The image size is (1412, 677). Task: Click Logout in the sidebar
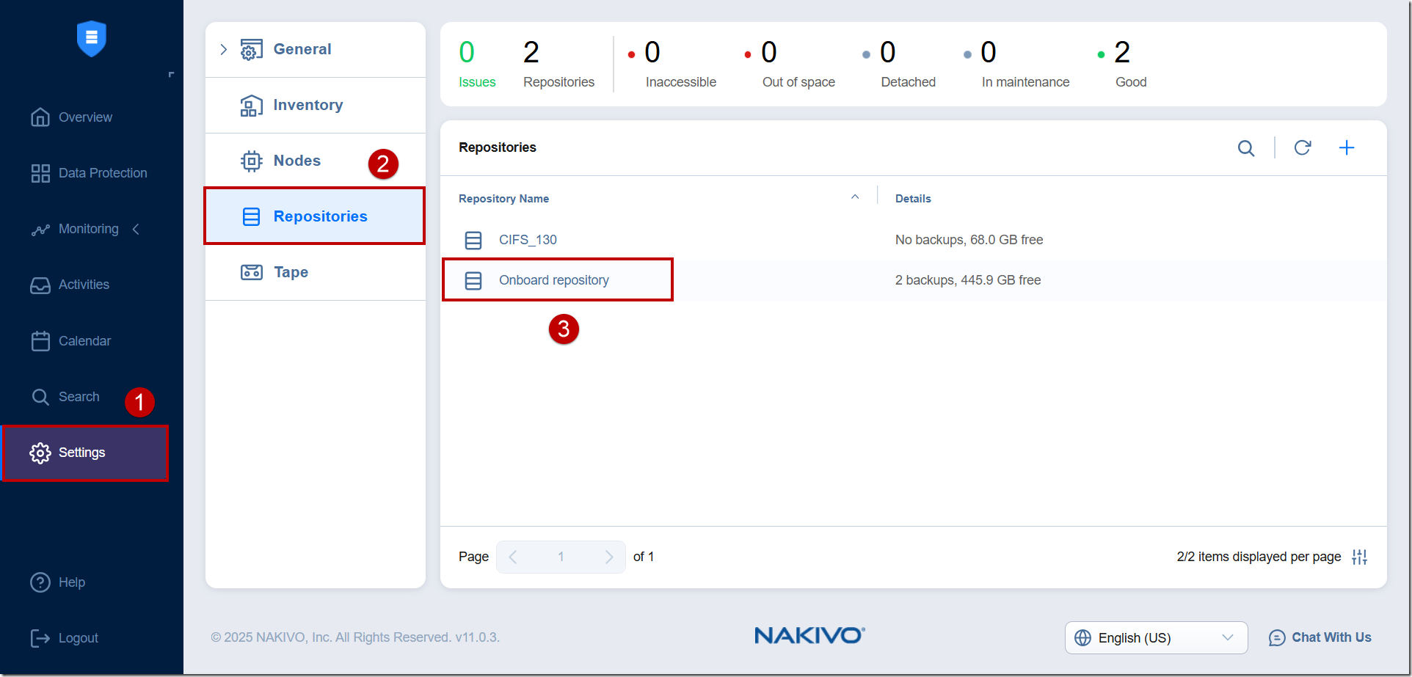click(64, 638)
